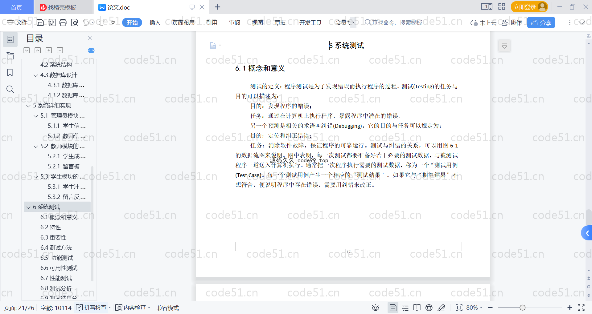Open the 开始 ribbon tab
This screenshot has width=592, height=314.
[132, 22]
